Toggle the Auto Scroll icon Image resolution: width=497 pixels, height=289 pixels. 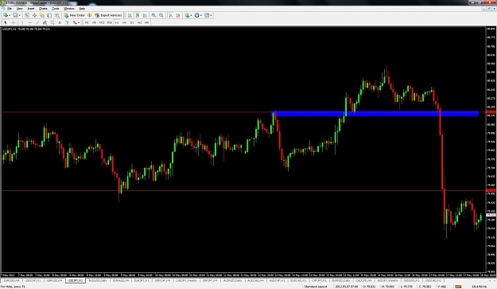pyautogui.click(x=170, y=15)
